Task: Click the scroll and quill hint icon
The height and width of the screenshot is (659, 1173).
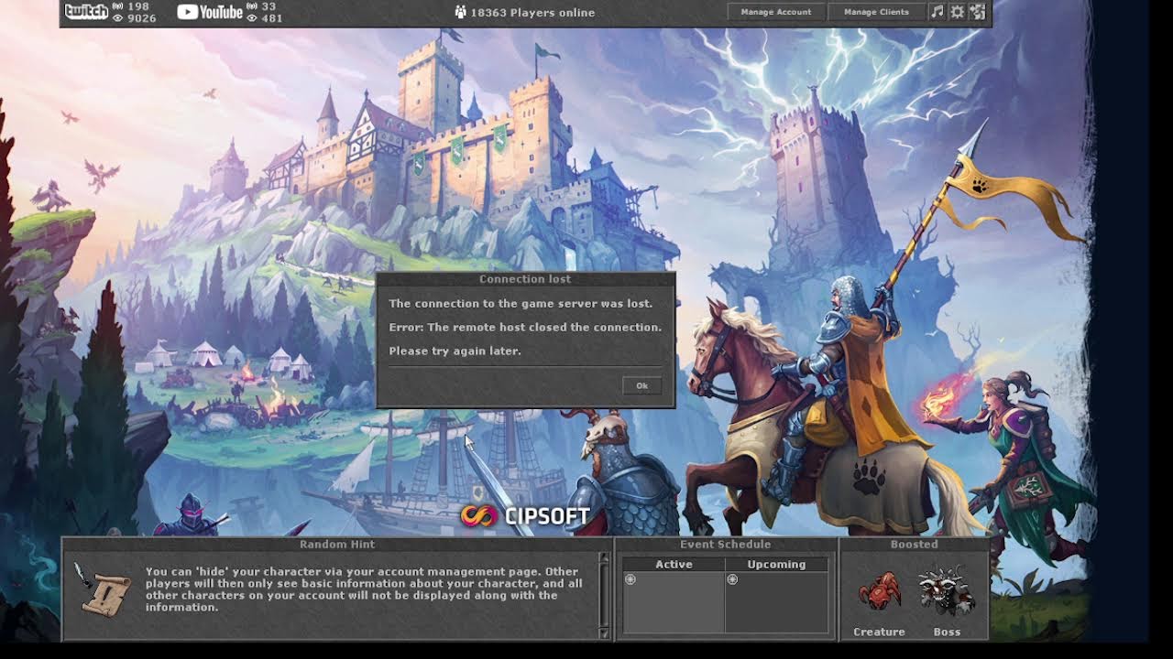Action: pyautogui.click(x=102, y=590)
